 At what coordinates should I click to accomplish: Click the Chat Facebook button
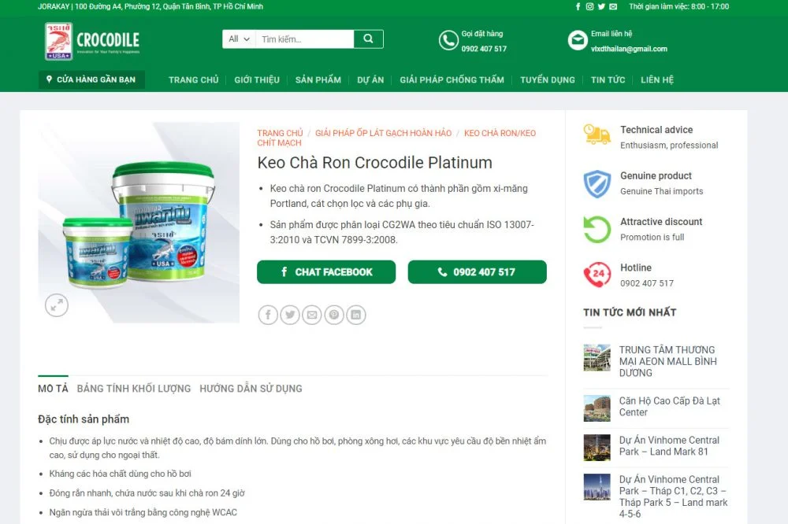tap(326, 272)
